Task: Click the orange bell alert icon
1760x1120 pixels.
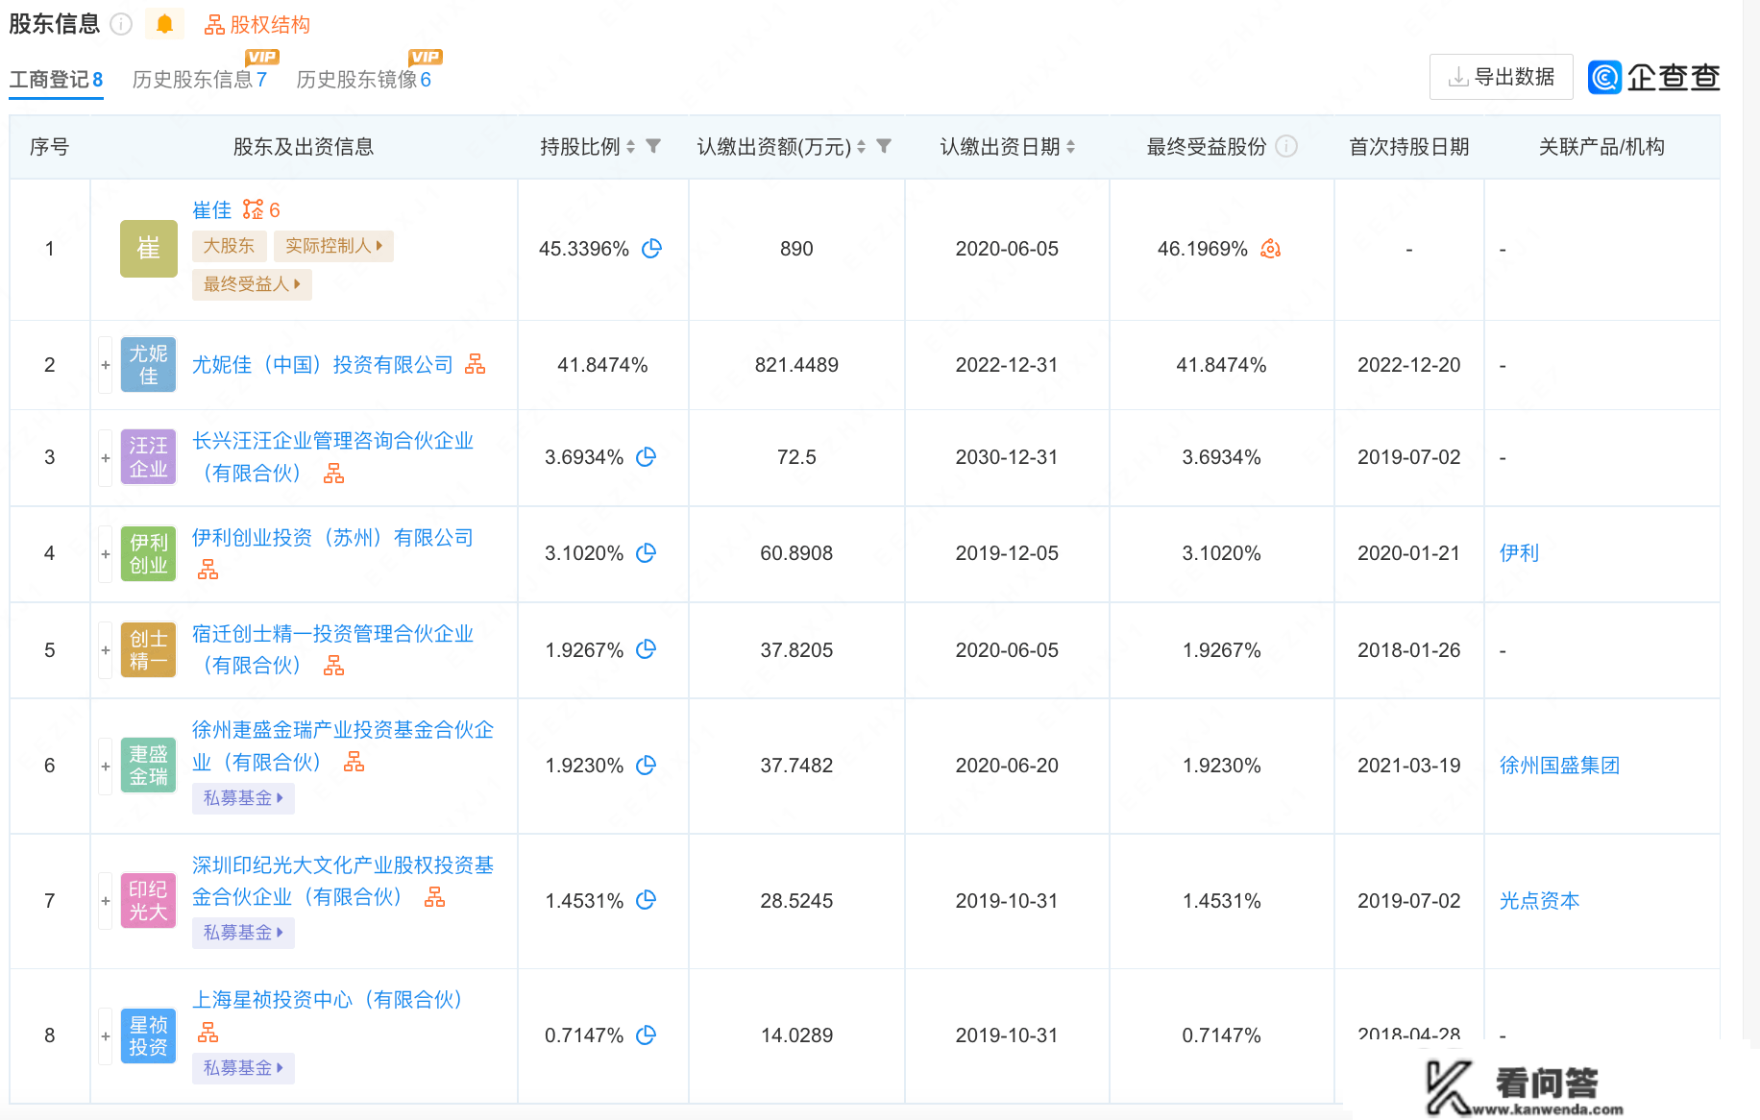Action: point(164,24)
